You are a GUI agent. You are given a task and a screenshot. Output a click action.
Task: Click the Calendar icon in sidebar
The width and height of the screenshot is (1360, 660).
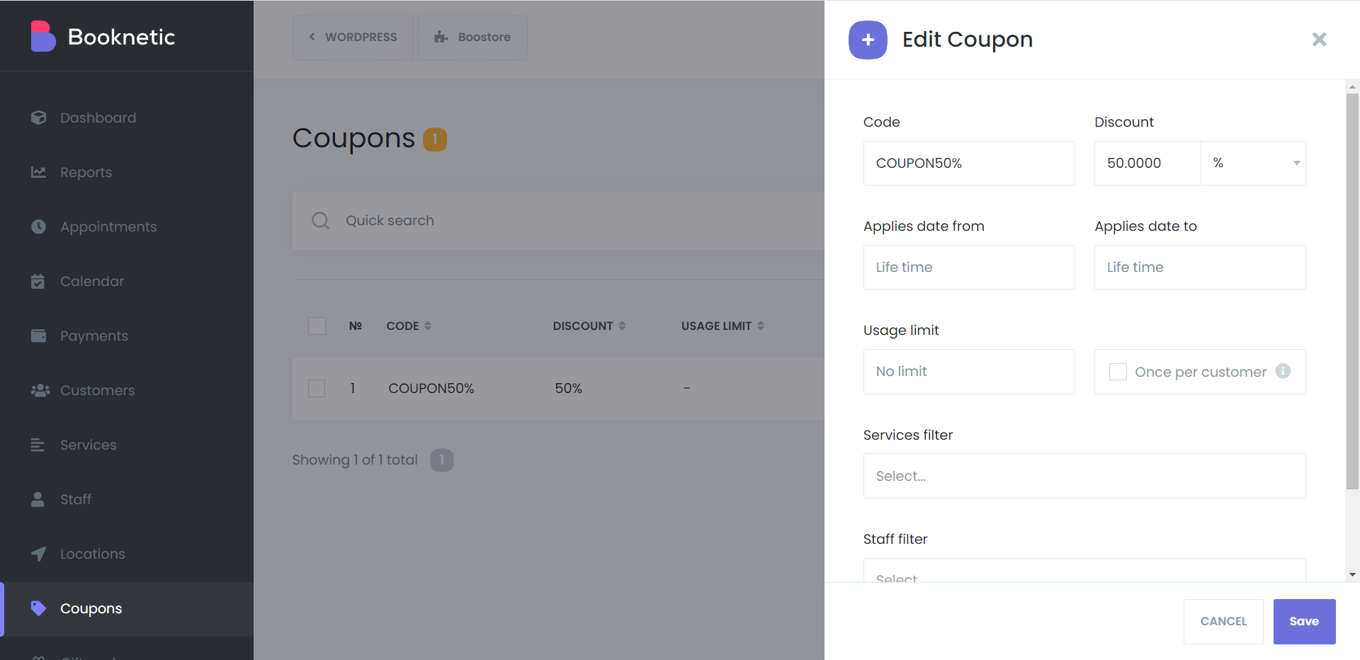38,281
